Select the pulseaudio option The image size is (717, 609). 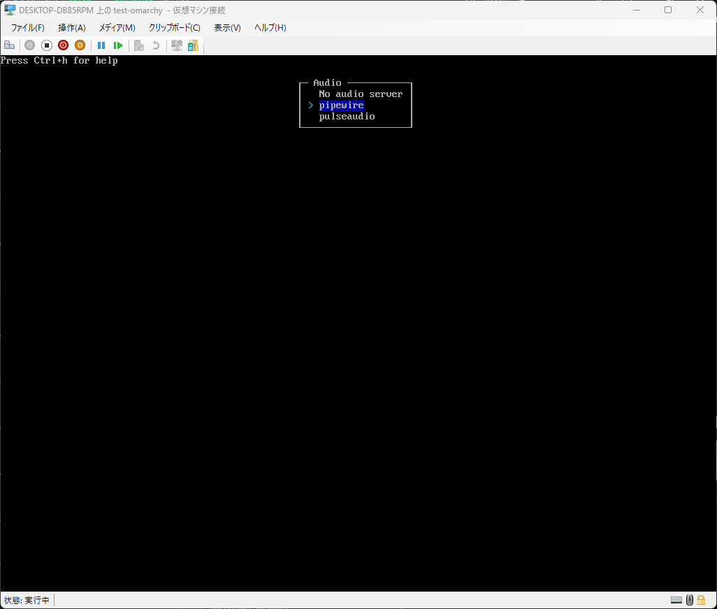tap(347, 117)
